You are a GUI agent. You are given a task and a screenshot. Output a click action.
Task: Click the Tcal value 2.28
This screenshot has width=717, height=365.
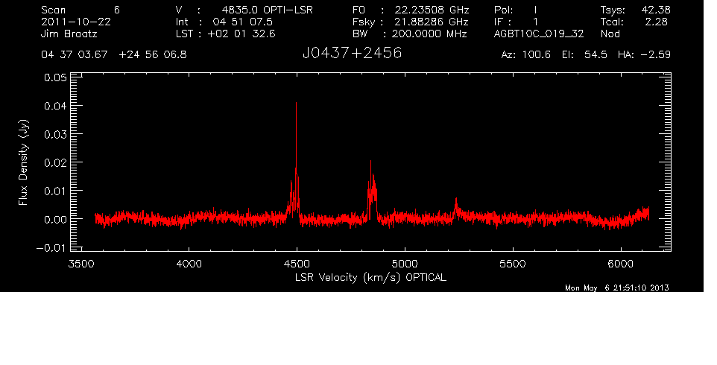[657, 22]
